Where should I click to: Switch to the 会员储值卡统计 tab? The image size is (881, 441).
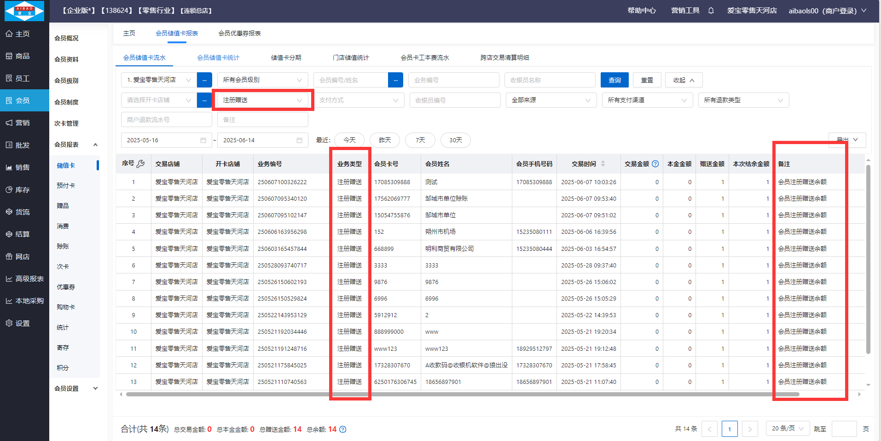(x=218, y=58)
